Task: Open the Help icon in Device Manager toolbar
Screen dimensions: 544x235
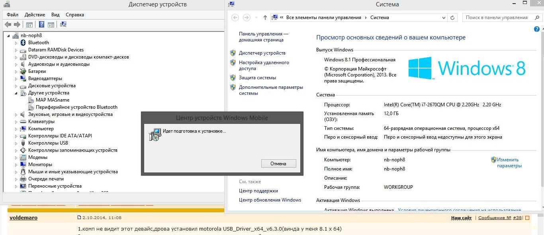Action: (41, 25)
